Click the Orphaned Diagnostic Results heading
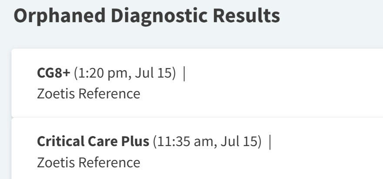 [147, 16]
